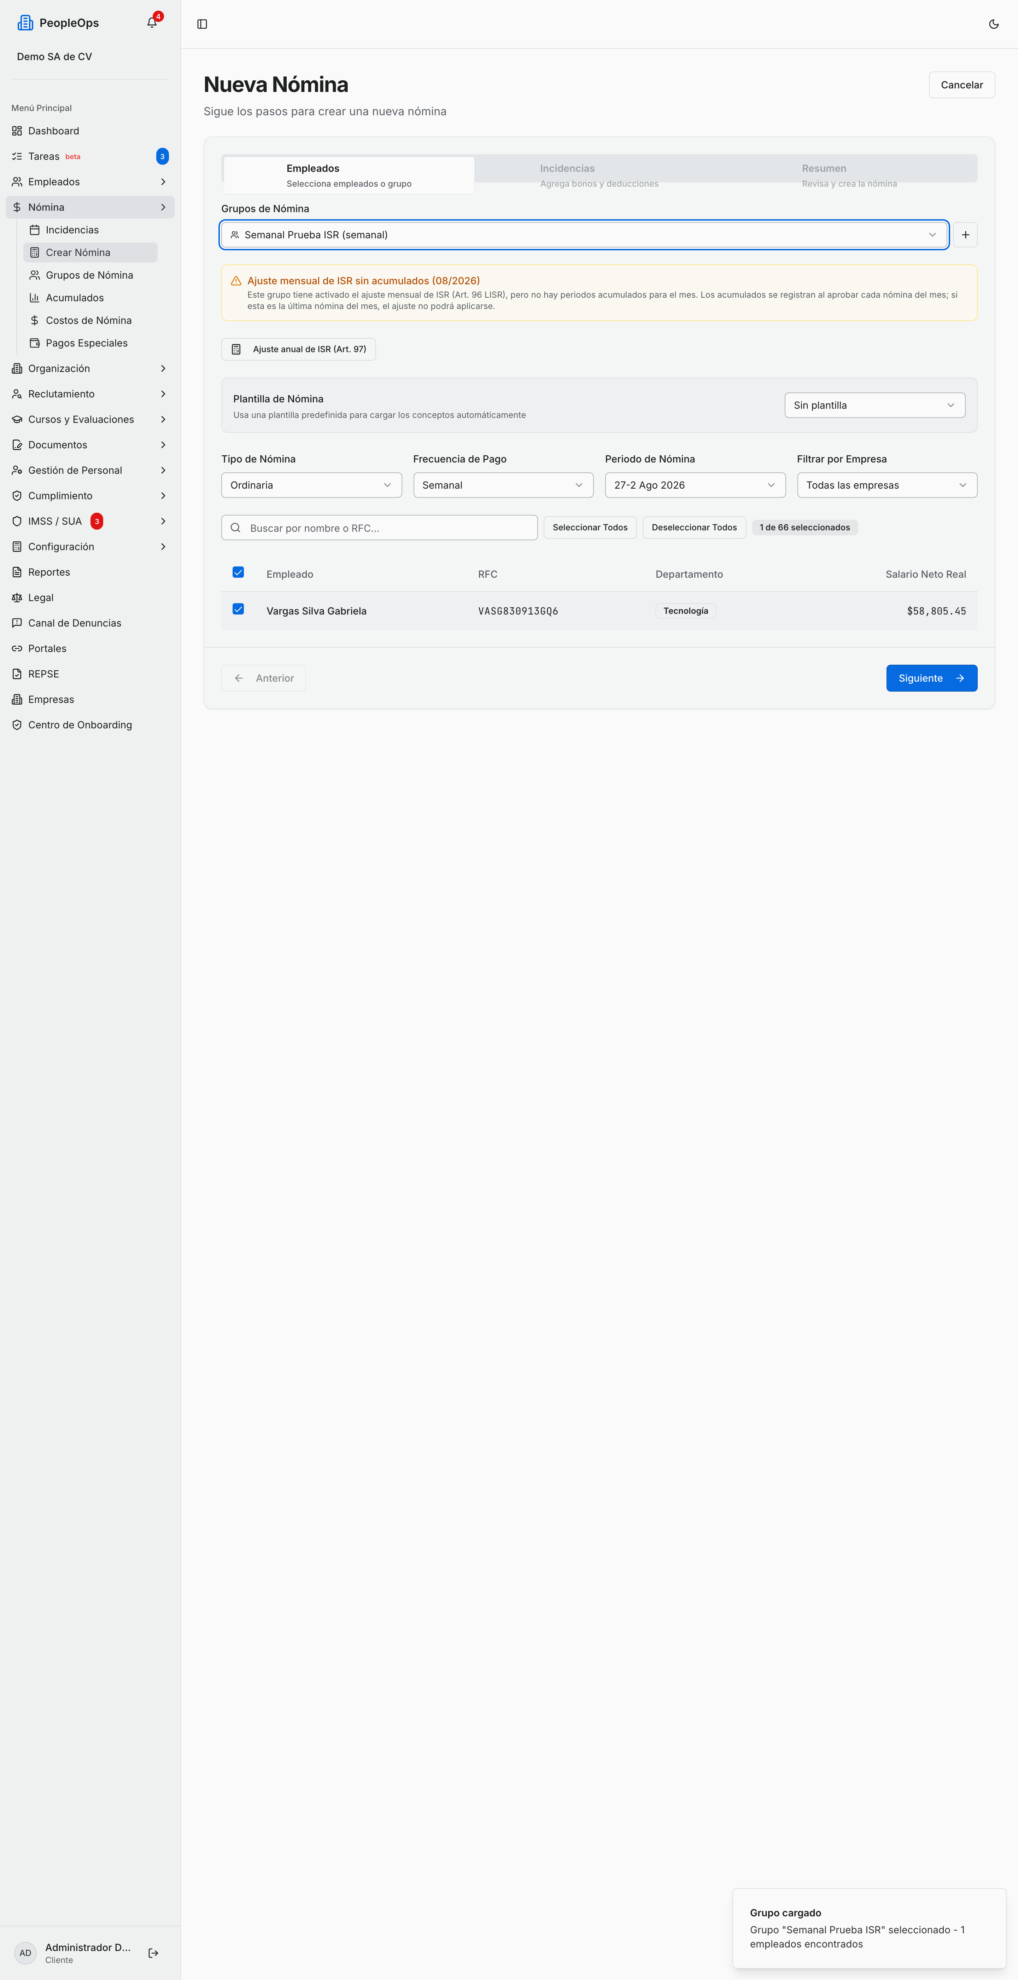Click the Tecnología department badge
The height and width of the screenshot is (1980, 1018).
pos(685,611)
